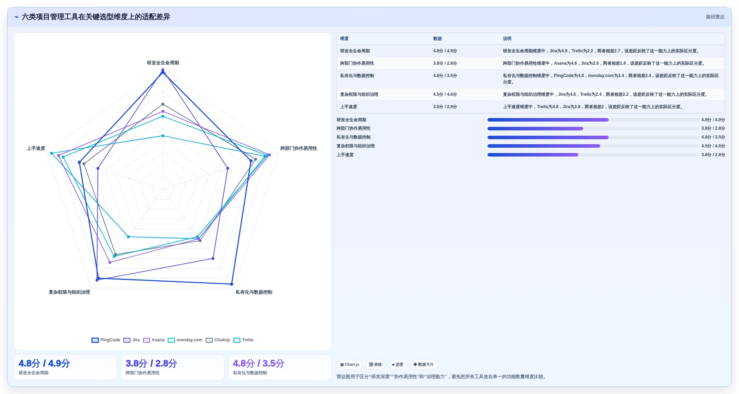This screenshot has height=394, width=739.
Task: Click the 表格 tag
Action: [376, 364]
